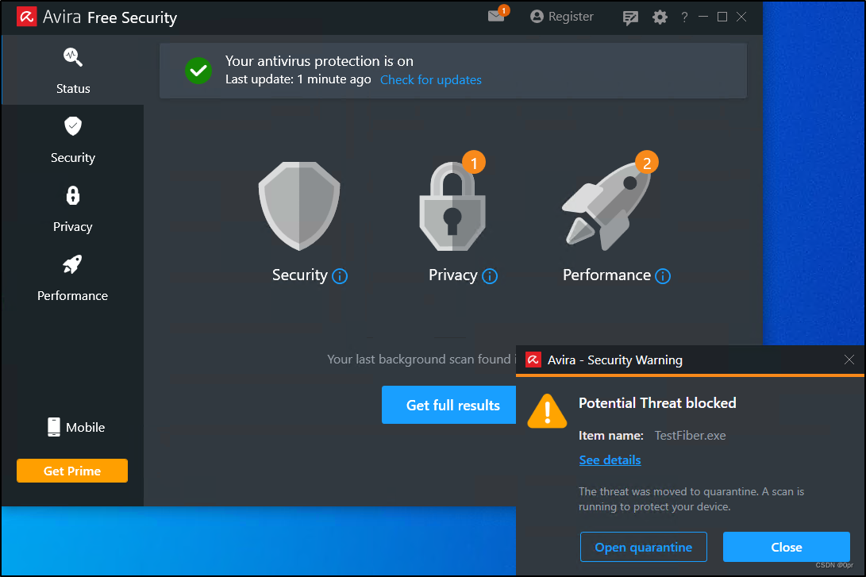Open quarantine from the security warning
The width and height of the screenshot is (866, 577).
click(643, 547)
